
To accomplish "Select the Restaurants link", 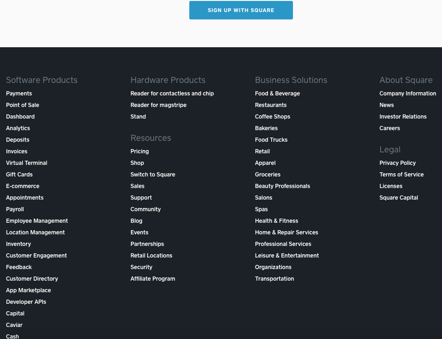I will (271, 105).
